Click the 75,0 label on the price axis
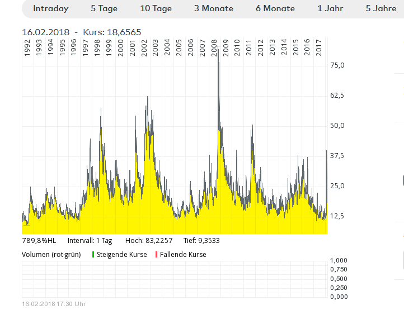The image size is (404, 310). (x=337, y=65)
